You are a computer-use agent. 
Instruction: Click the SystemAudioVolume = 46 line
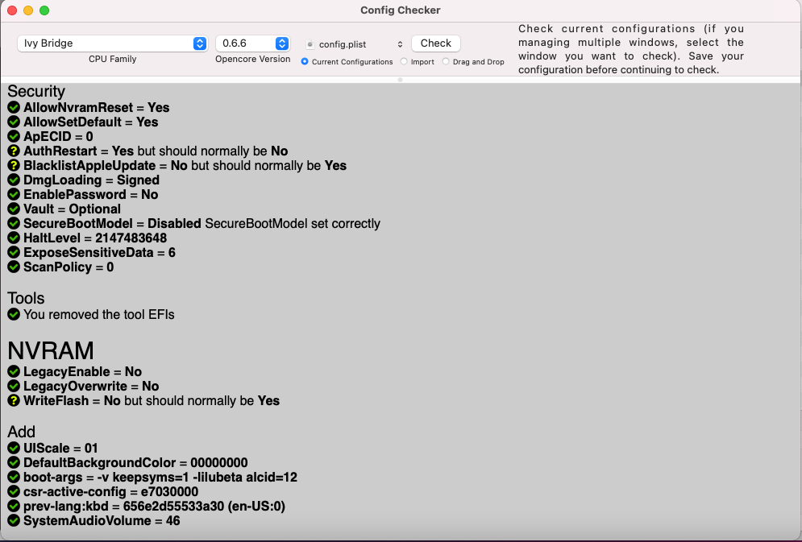pos(102,520)
